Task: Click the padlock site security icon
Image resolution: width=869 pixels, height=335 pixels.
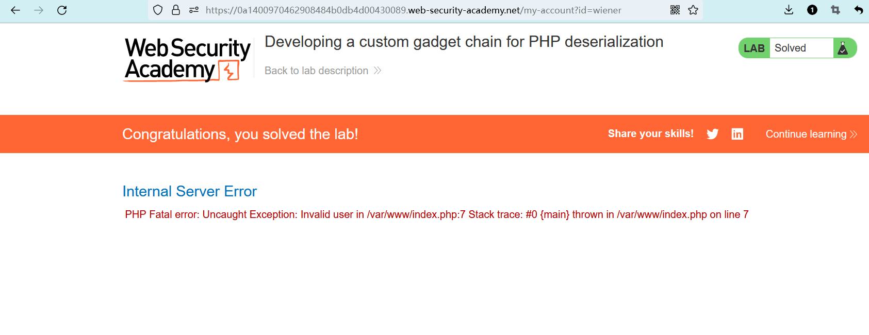Action: [x=176, y=10]
